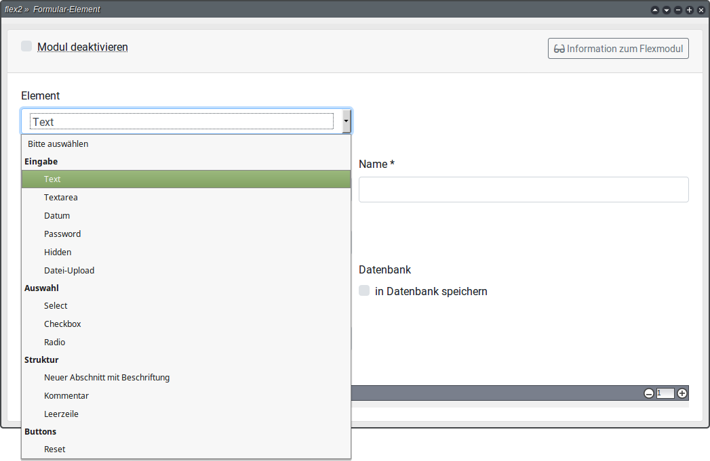Select the Datum option
The height and width of the screenshot is (461, 710).
[x=57, y=216]
